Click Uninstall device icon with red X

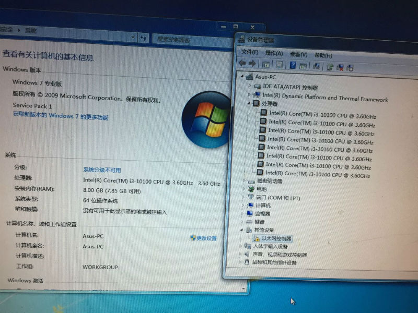point(340,67)
